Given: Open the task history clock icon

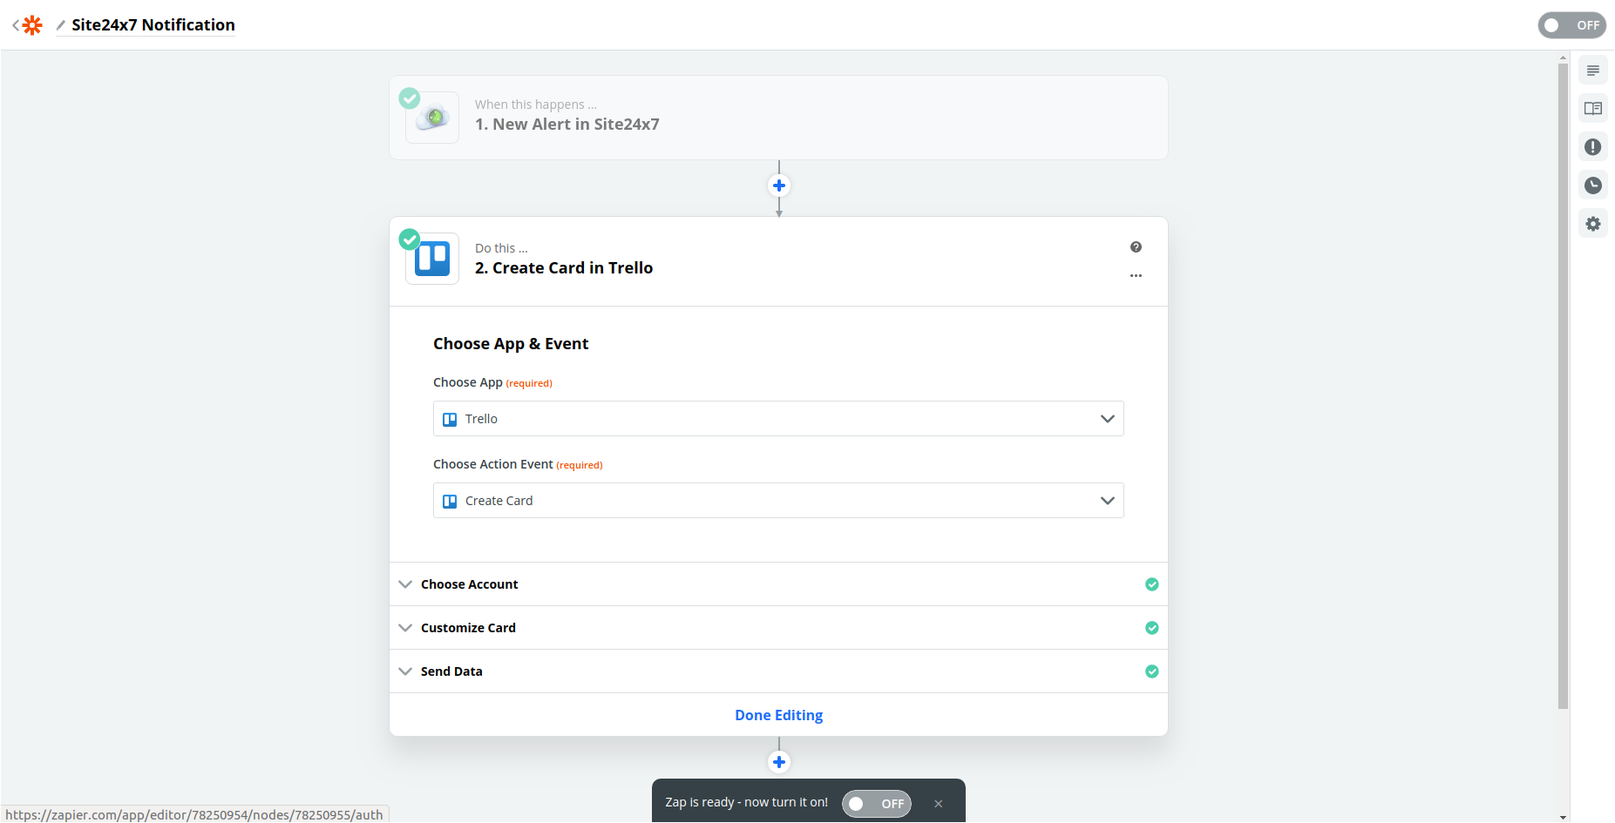Looking at the screenshot, I should click(1592, 186).
